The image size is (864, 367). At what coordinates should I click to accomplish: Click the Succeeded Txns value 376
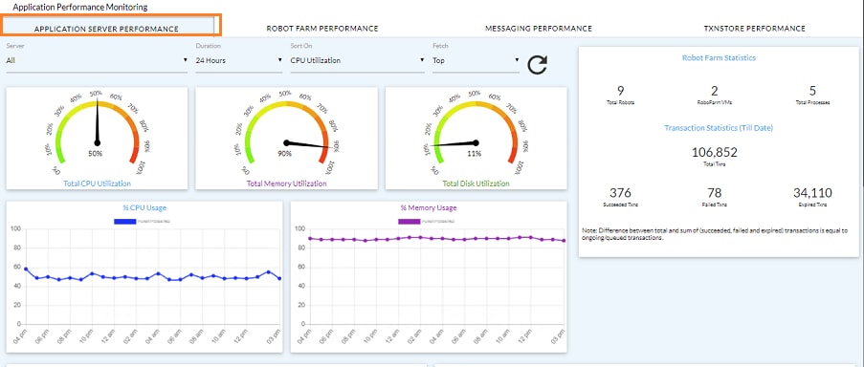coord(620,192)
